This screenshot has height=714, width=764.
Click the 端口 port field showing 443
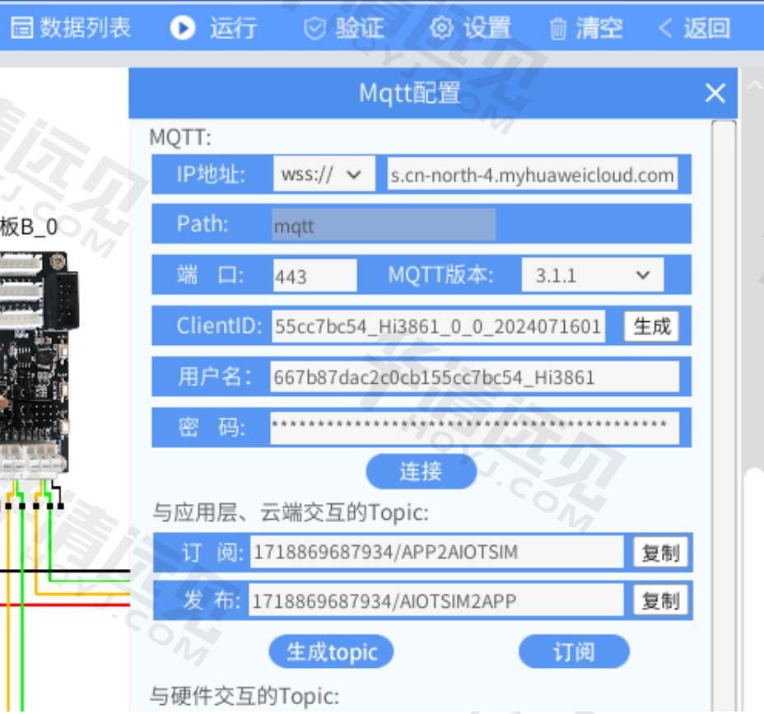tap(315, 276)
